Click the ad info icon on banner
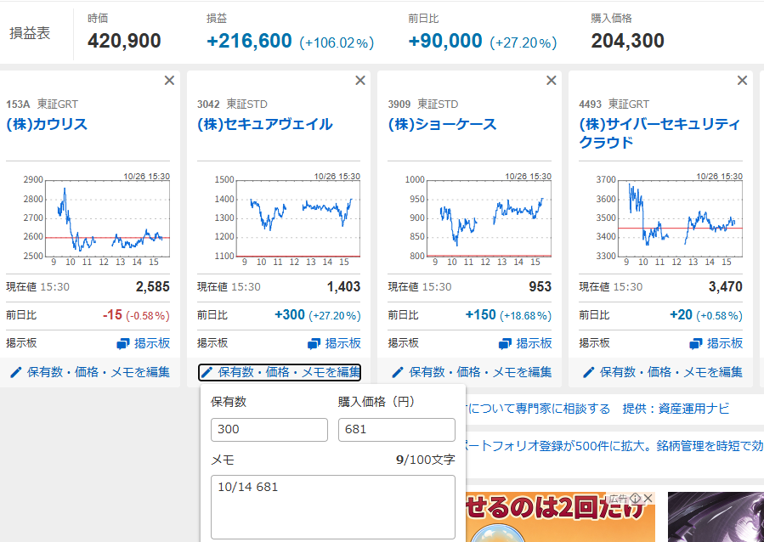 (x=635, y=498)
